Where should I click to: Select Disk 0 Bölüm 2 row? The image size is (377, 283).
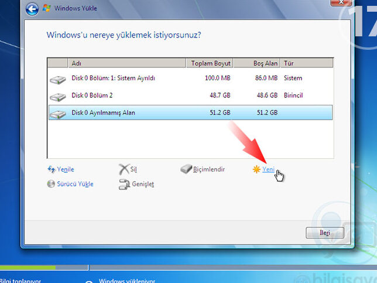click(x=190, y=96)
